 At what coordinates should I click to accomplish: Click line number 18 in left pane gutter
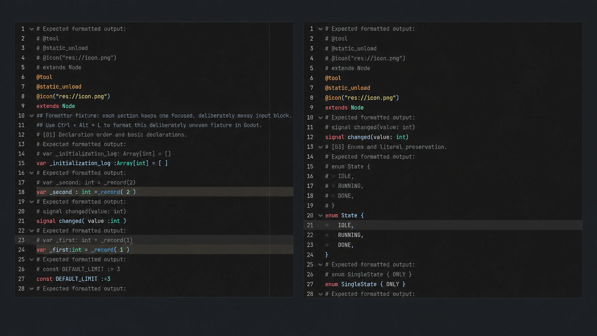(x=21, y=192)
